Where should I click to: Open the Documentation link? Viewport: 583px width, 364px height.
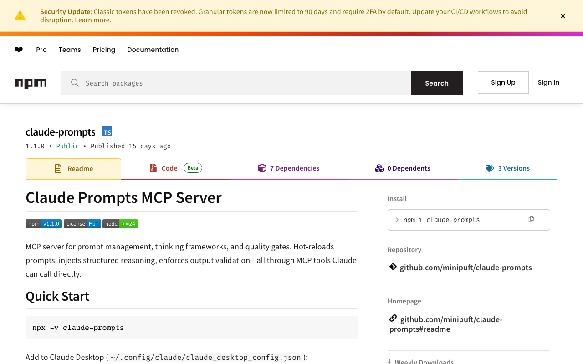tap(153, 50)
